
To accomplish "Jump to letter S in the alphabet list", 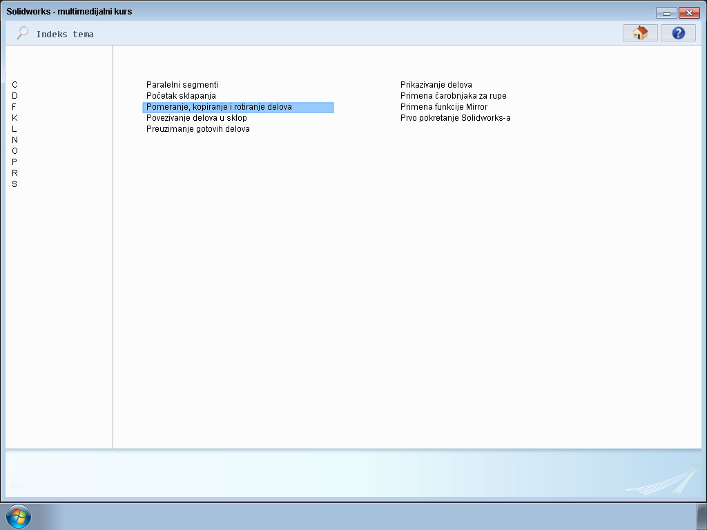I will pos(14,184).
